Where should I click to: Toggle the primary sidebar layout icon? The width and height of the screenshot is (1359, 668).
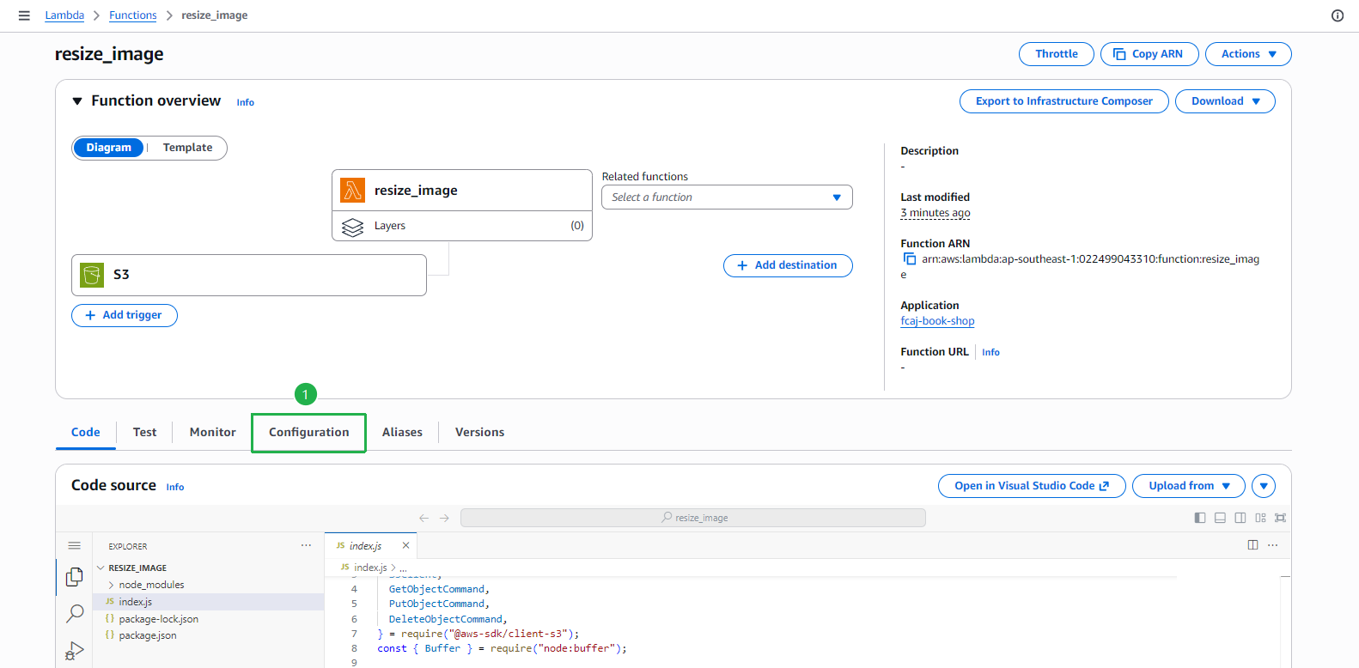point(1200,518)
